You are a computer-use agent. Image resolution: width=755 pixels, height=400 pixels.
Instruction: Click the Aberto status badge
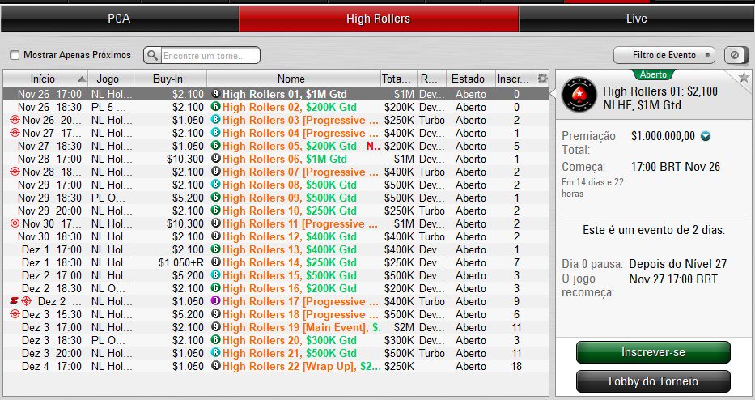pos(653,74)
